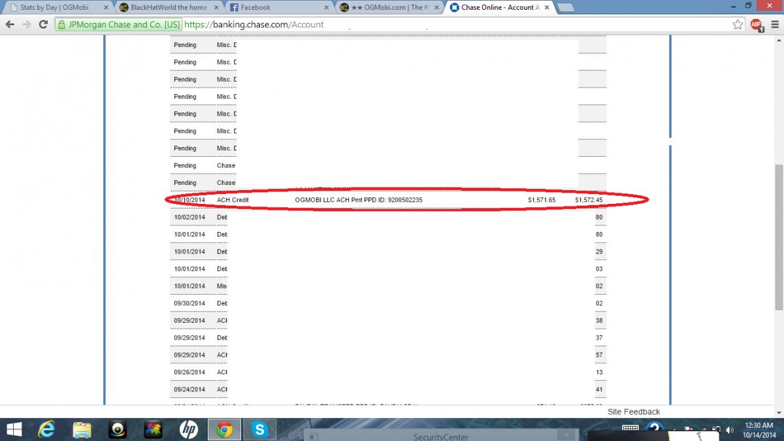784x441 pixels.
Task: Close the Stats by Day tab
Action: [105, 7]
